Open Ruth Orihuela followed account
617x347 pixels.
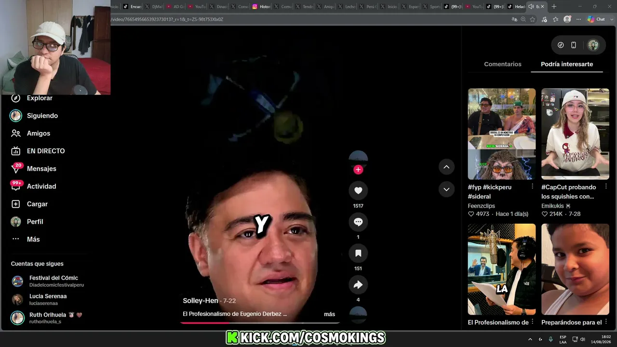click(x=47, y=318)
